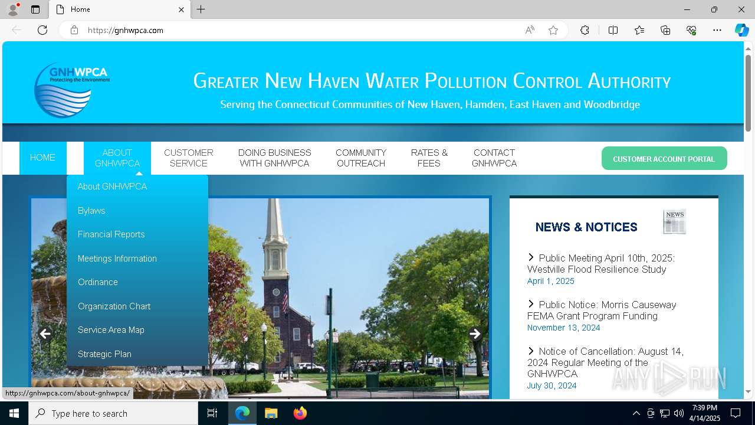Open the tab actions menu icon
The width and height of the screenshot is (755, 425).
point(35,9)
